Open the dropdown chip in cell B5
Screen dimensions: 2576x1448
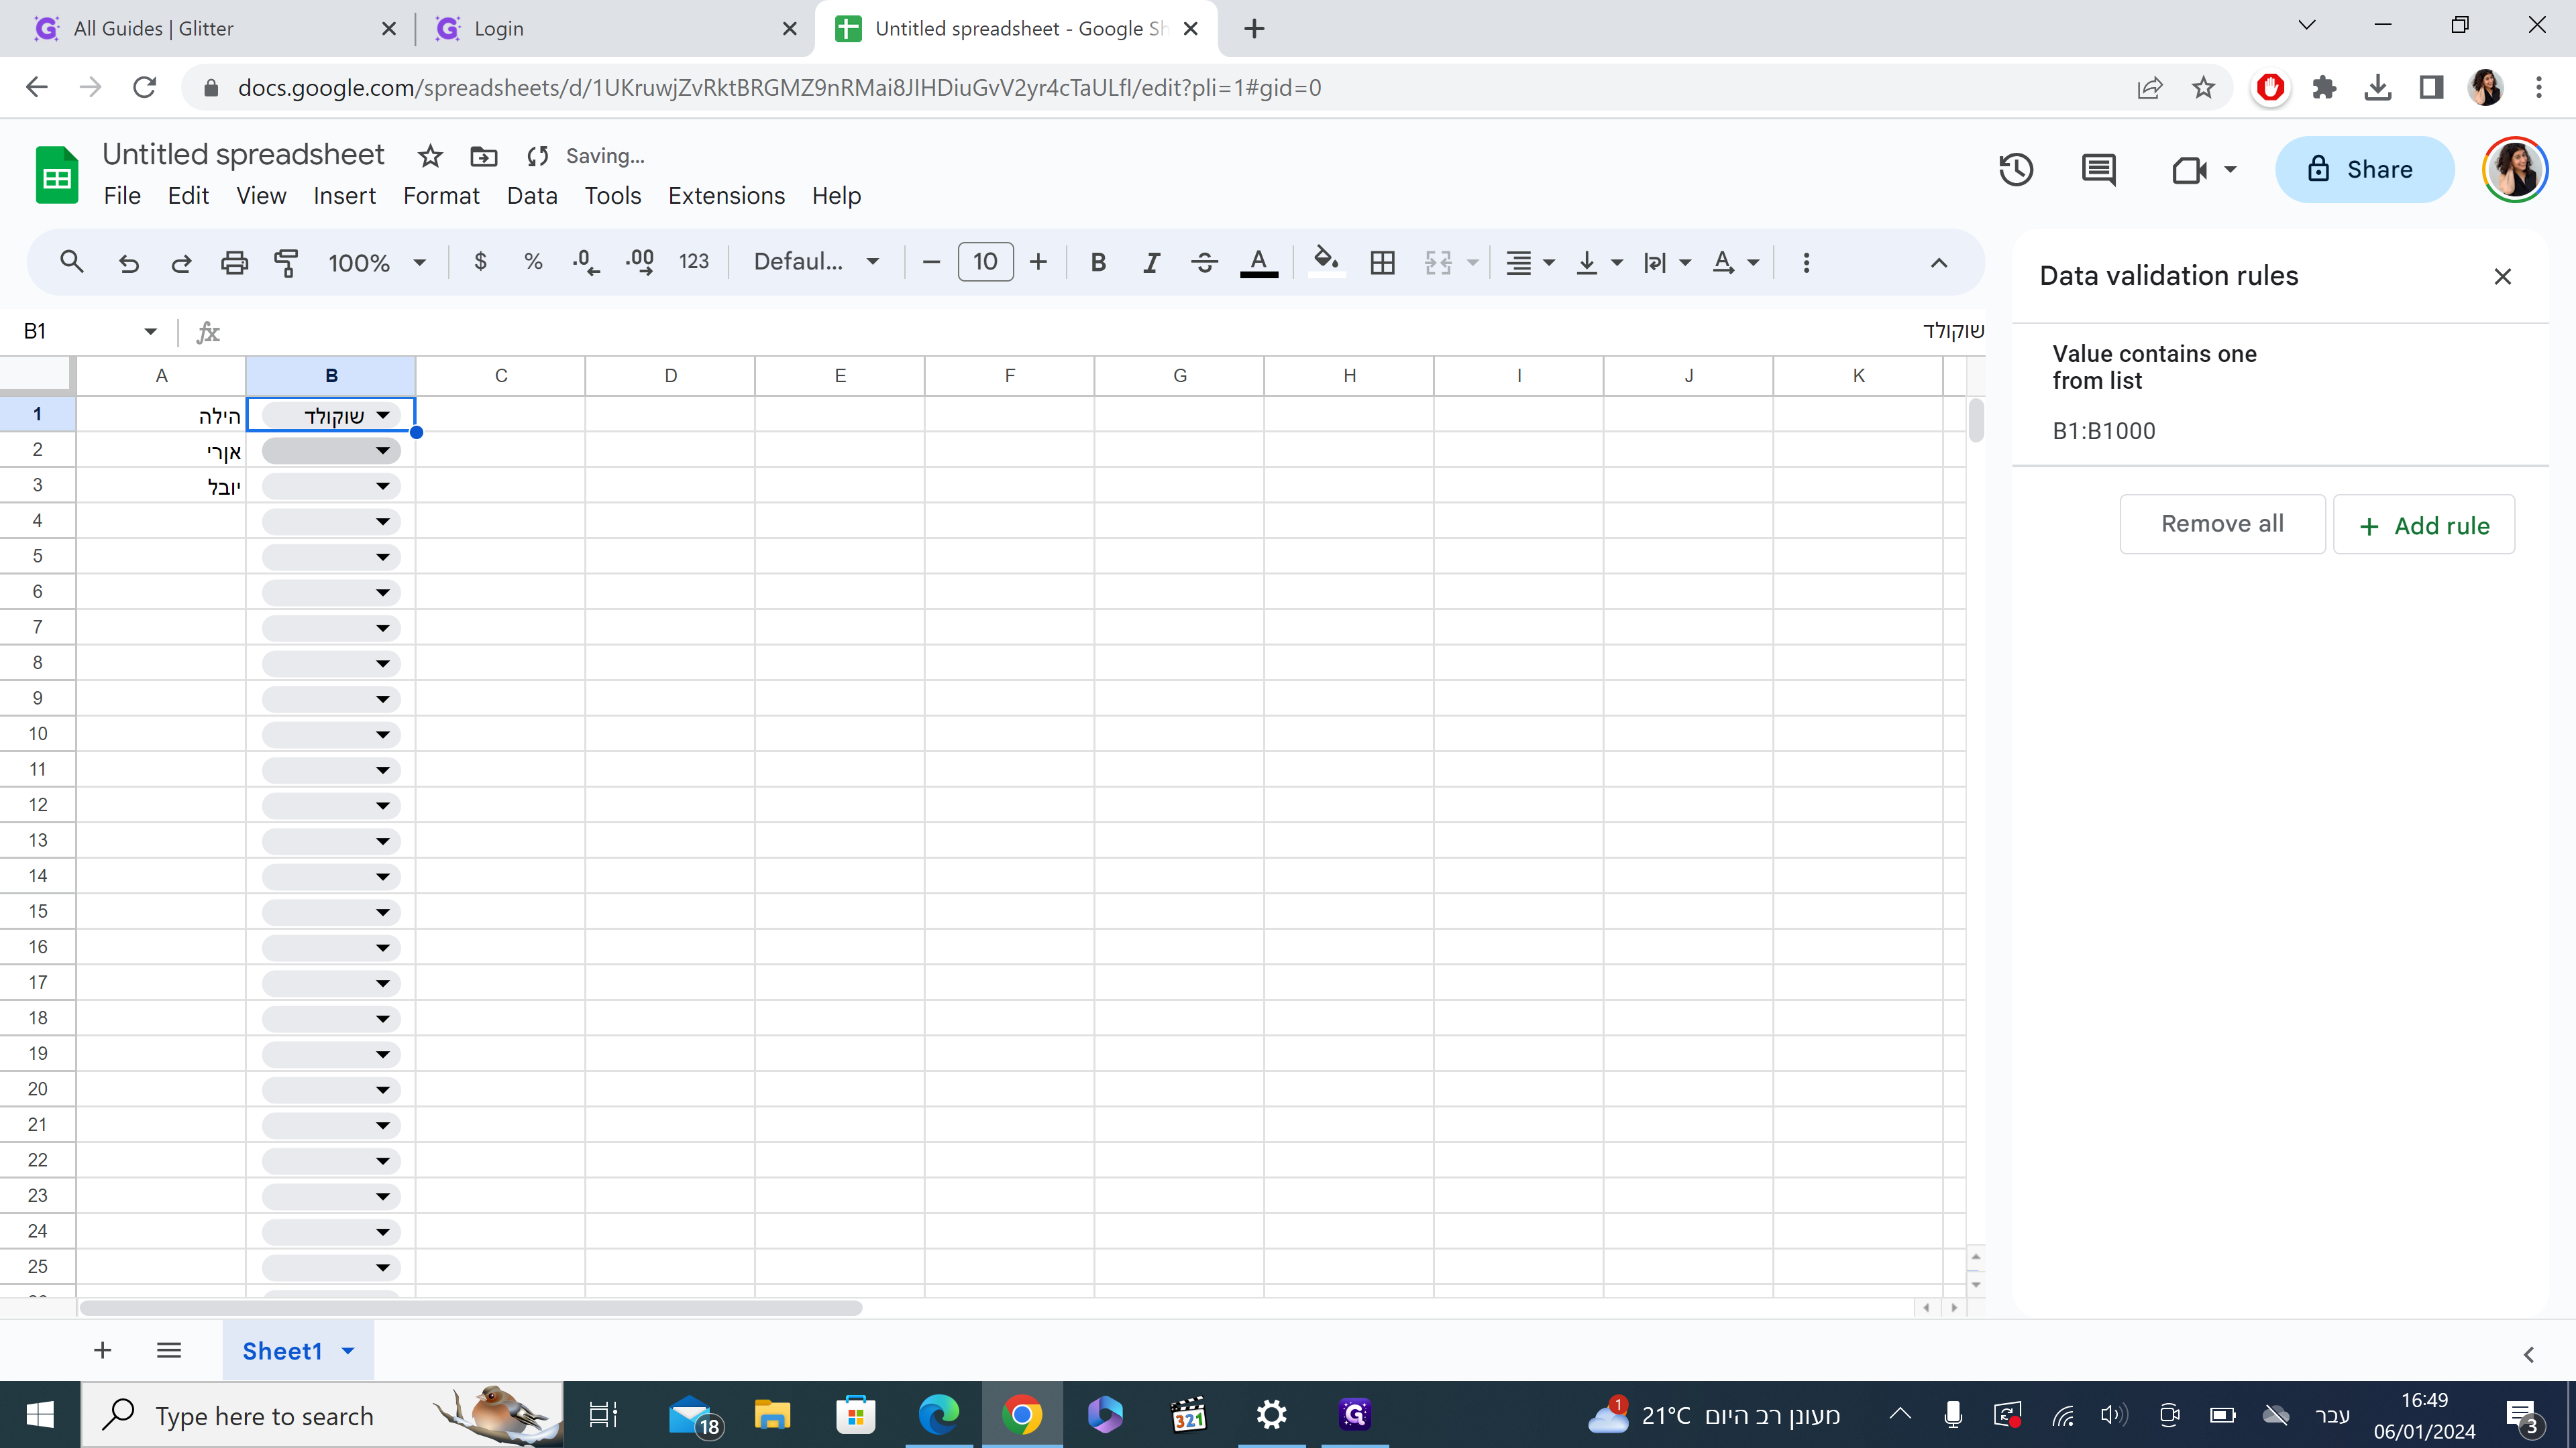[x=331, y=556]
